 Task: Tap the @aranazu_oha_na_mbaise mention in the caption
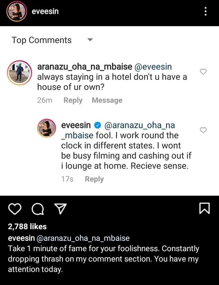tap(83, 238)
